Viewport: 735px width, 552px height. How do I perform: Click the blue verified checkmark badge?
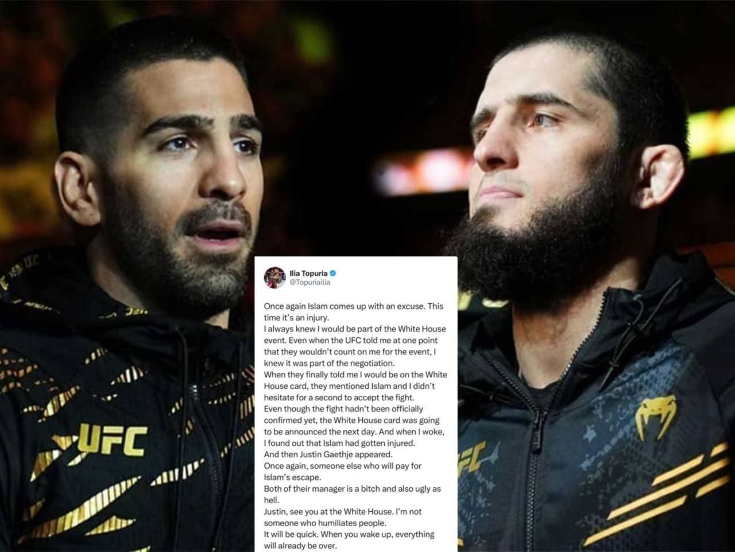pos(332,273)
